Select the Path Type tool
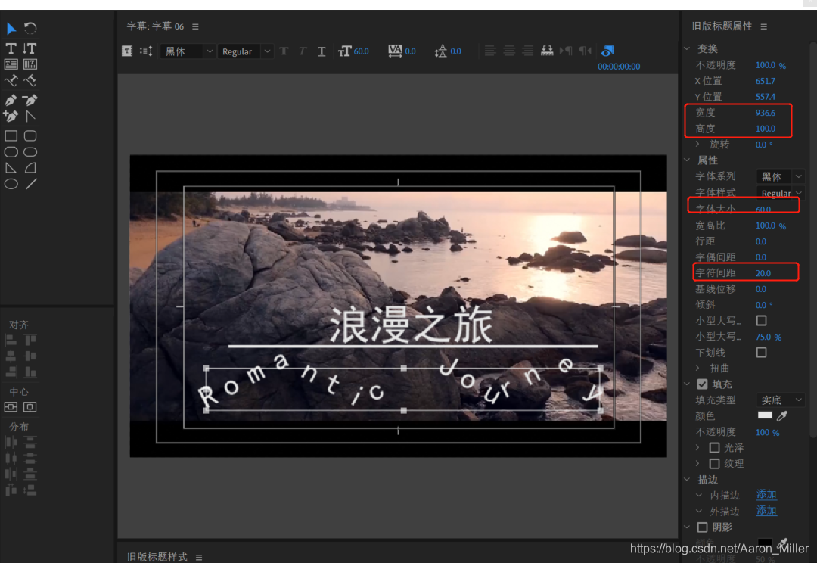This screenshot has width=817, height=563. pyautogui.click(x=11, y=80)
